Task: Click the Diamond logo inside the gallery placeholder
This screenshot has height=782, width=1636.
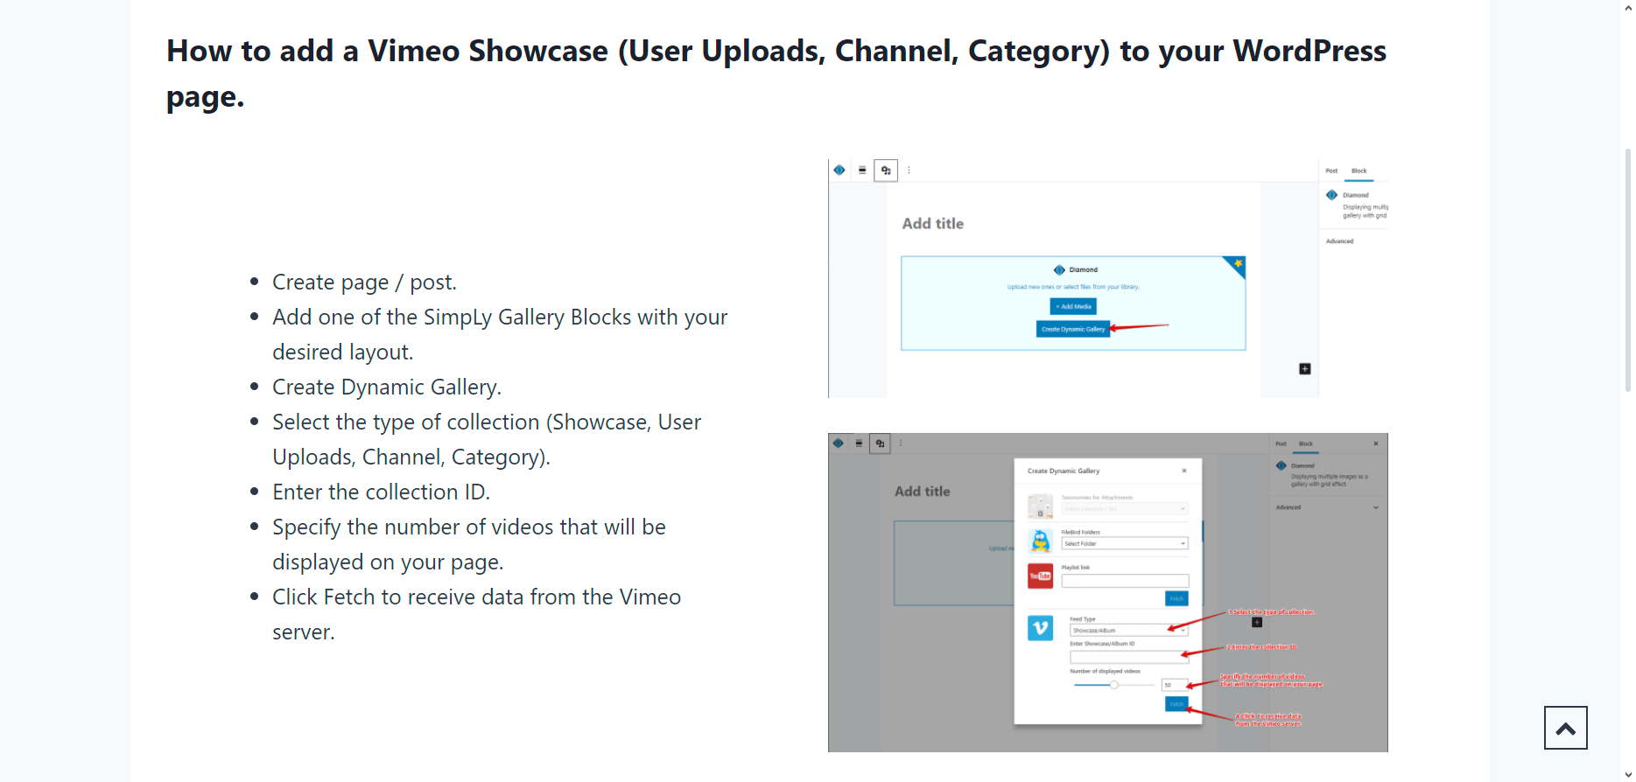Action: (x=1059, y=269)
